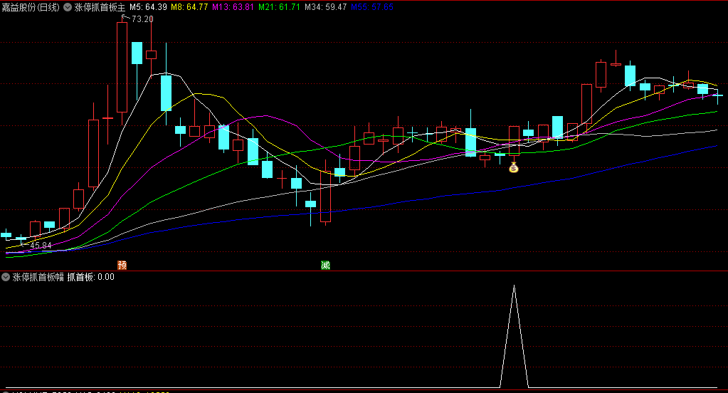Click the blue M55 moving average label
The image size is (728, 393).
(372, 7)
